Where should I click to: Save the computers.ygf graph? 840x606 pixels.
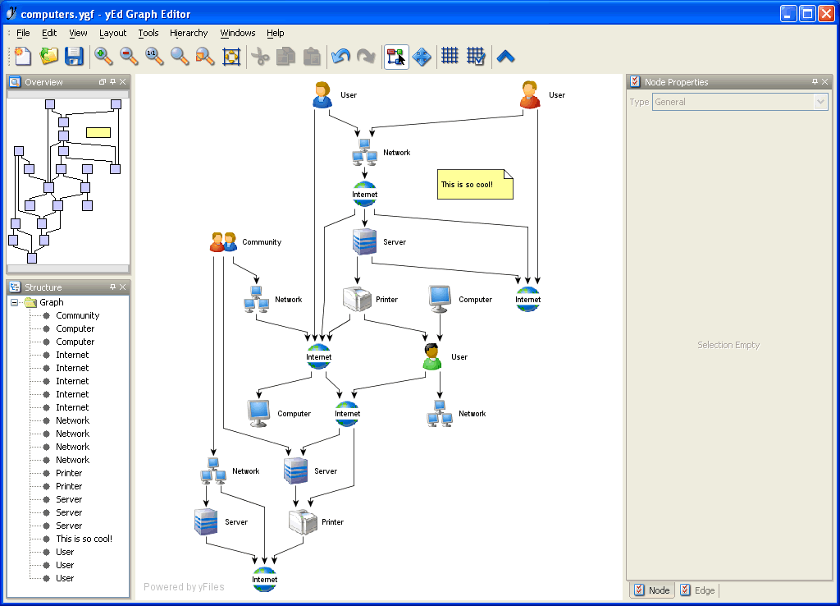click(x=74, y=56)
